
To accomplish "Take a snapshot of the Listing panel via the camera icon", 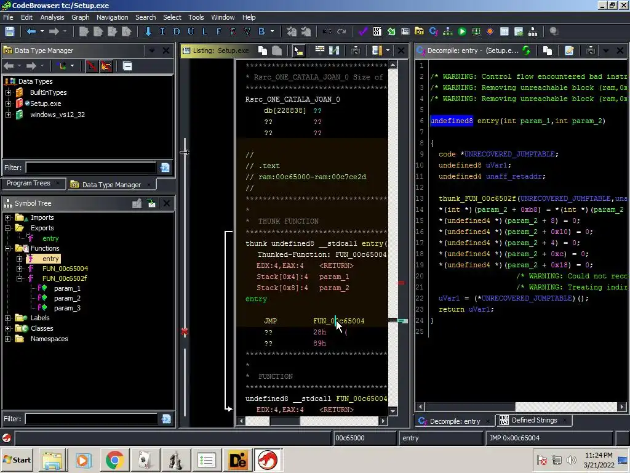I will coord(356,51).
